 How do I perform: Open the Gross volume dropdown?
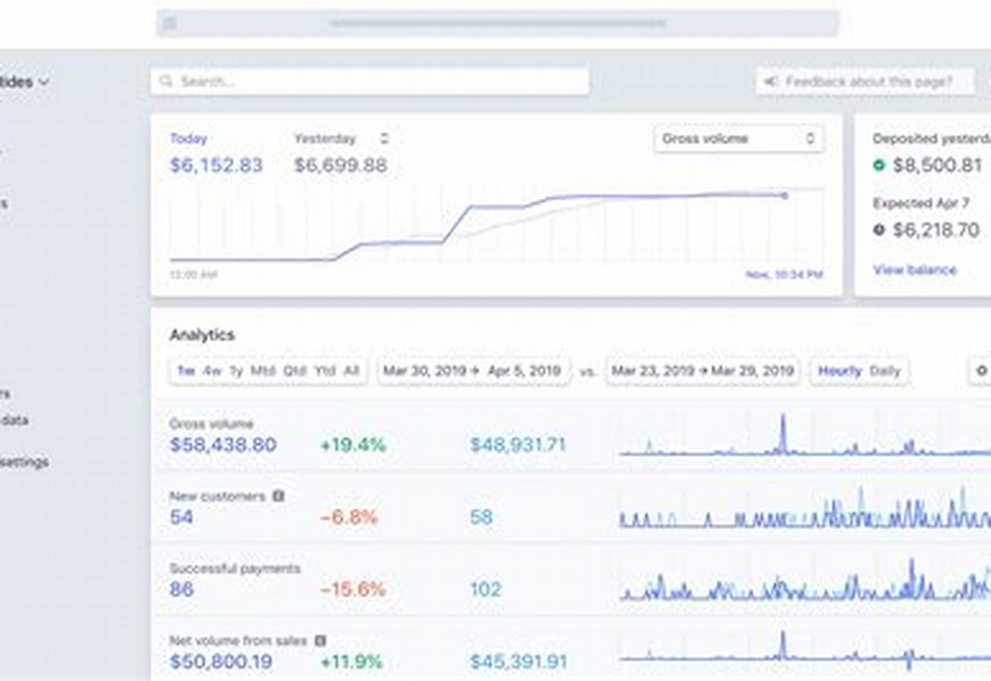[738, 139]
